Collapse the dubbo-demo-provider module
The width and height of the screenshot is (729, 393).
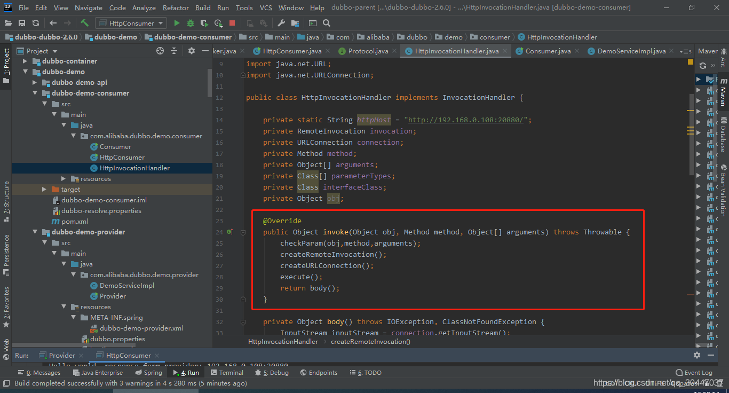click(35, 232)
